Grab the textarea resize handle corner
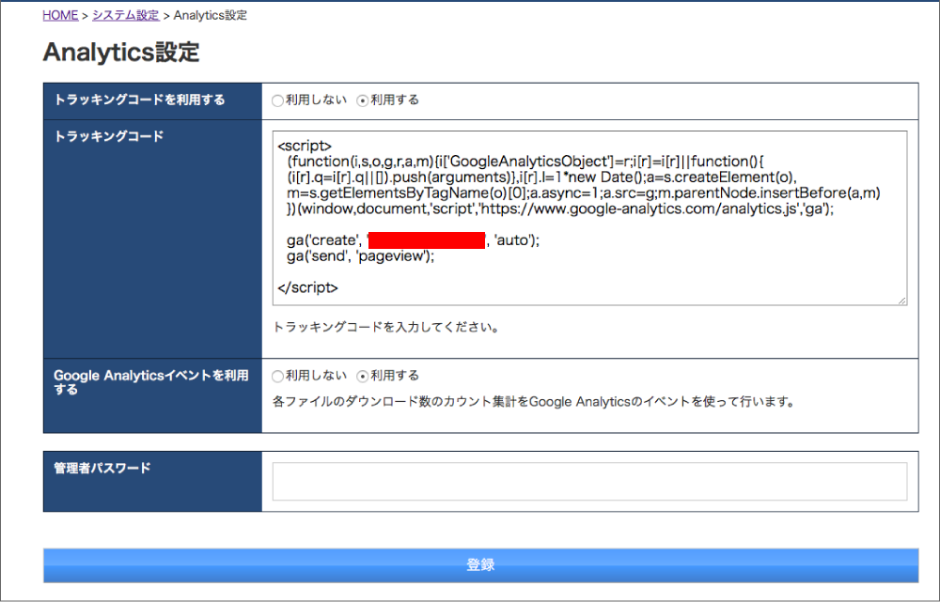Viewport: 940px width, 602px height. tap(902, 301)
